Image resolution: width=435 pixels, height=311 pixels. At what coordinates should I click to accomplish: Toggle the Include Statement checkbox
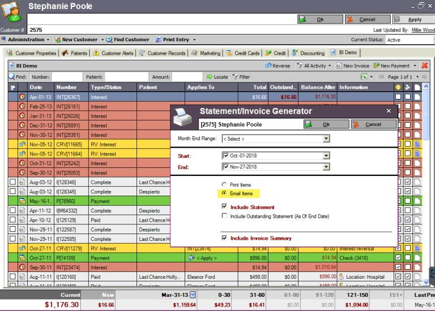pyautogui.click(x=225, y=207)
